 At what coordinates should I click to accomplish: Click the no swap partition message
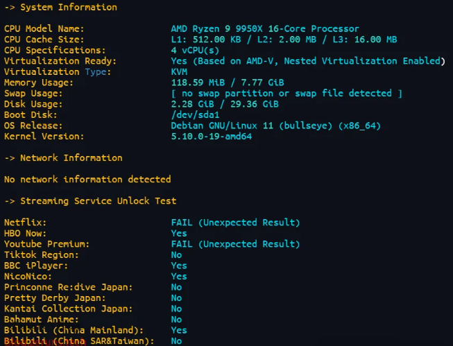tap(287, 94)
